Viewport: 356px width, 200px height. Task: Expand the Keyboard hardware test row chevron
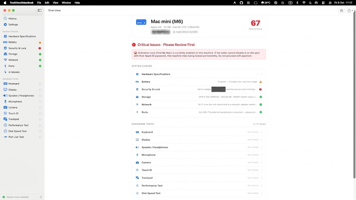click(x=261, y=132)
